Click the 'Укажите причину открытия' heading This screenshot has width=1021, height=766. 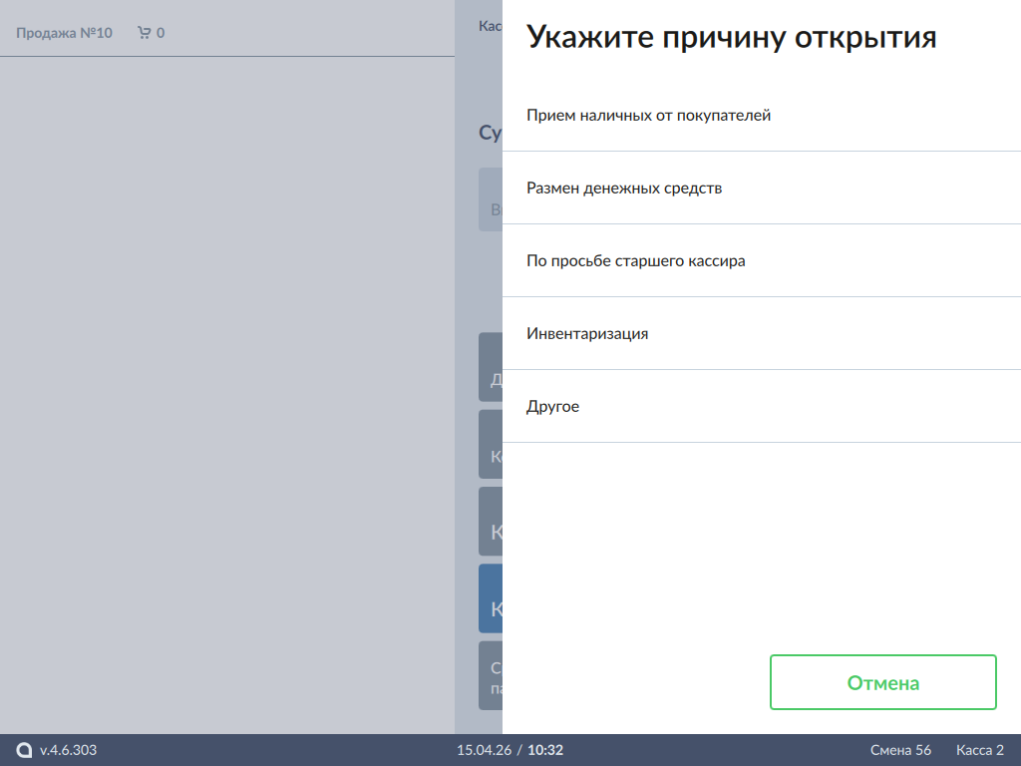pyautogui.click(x=731, y=38)
